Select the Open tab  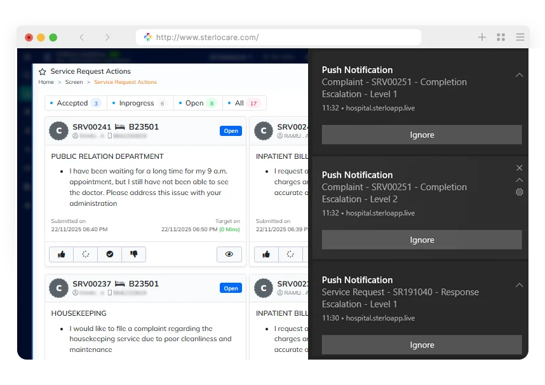[198, 103]
